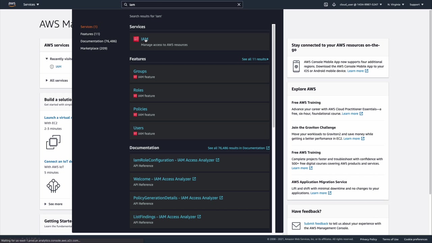Click the external link icon beside IamRoleConfiguration
432x243 pixels.
point(217,160)
